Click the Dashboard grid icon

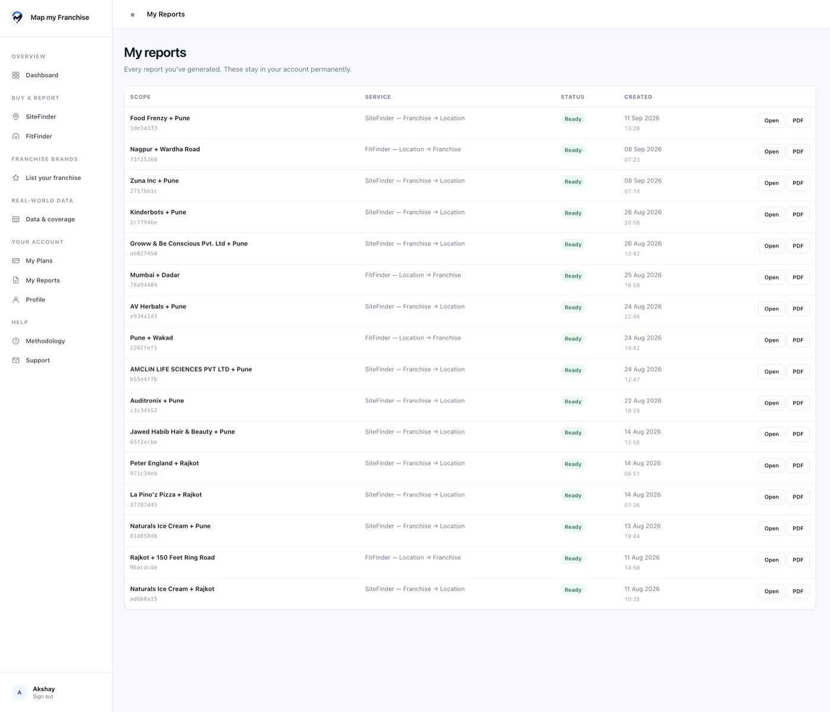tap(16, 75)
